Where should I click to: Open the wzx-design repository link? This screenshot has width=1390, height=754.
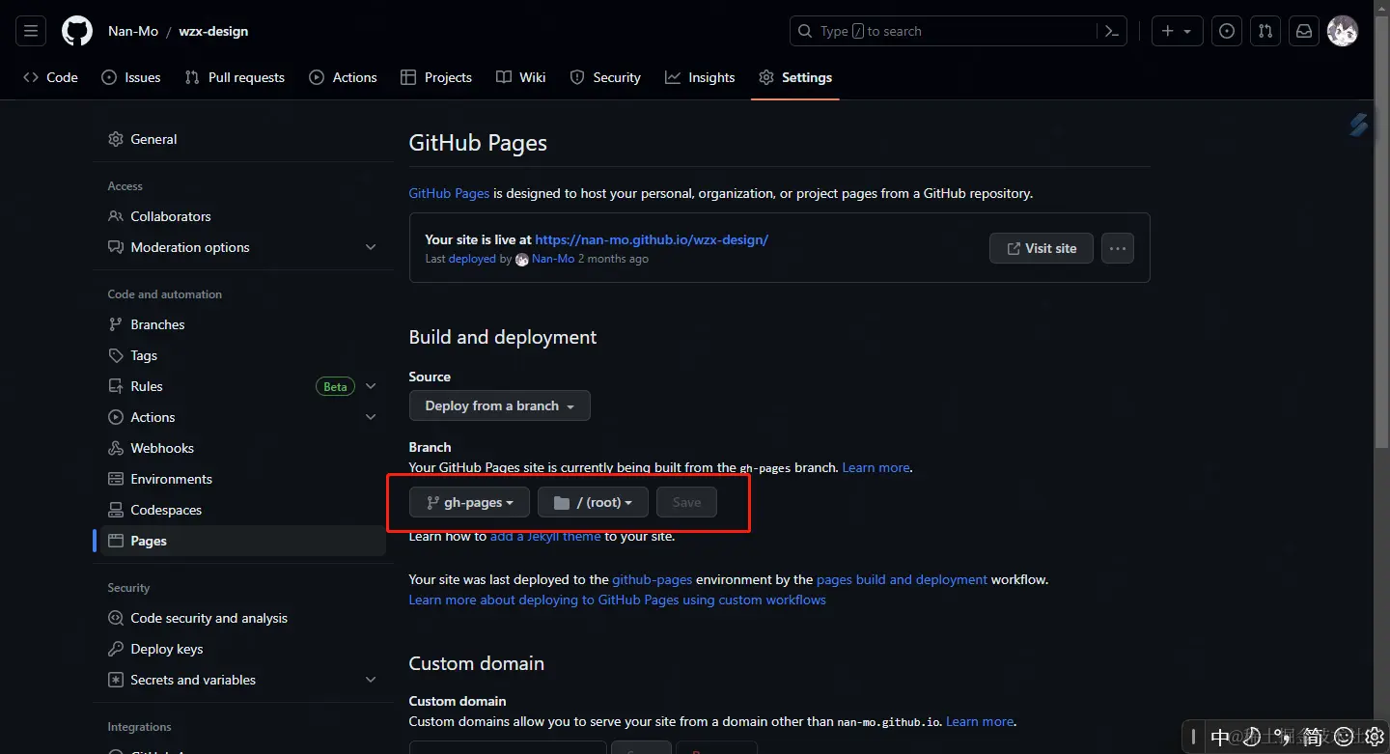[x=213, y=31]
